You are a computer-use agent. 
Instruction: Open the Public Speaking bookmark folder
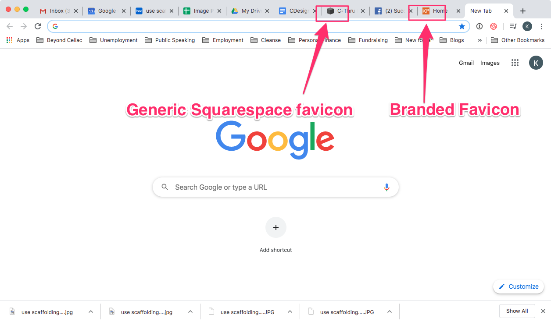point(170,40)
